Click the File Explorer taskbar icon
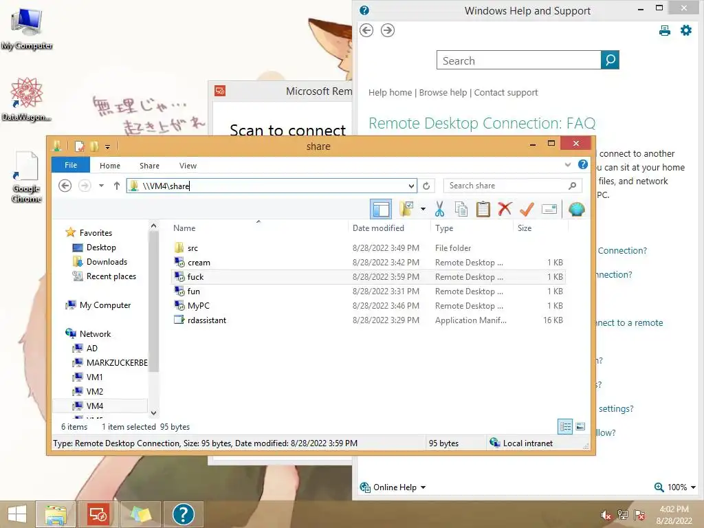The image size is (704, 528). 56,514
